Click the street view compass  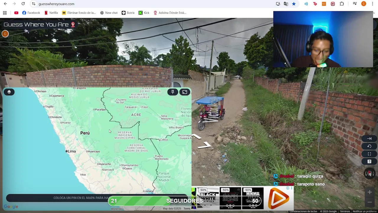(369, 174)
